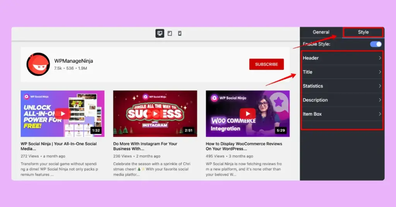396x207 pixels.
Task: Open 'Do More With Instagram' video title
Action: (x=145, y=146)
